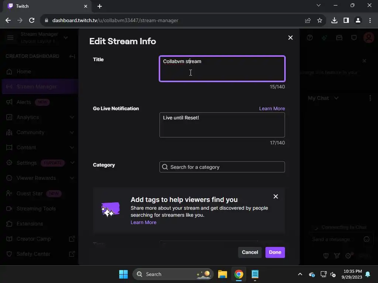Viewport: 378px width, 283px height.
Task: Reload the page in Chrome
Action: pos(32,21)
